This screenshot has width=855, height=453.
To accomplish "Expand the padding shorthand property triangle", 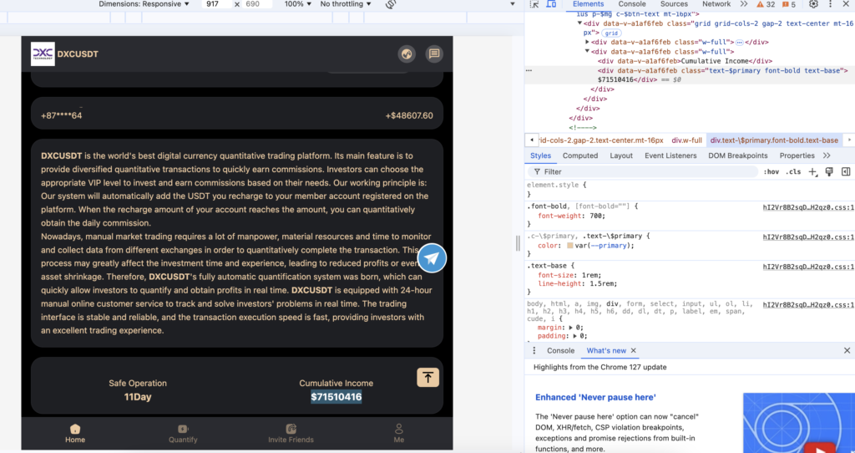I will [575, 336].
